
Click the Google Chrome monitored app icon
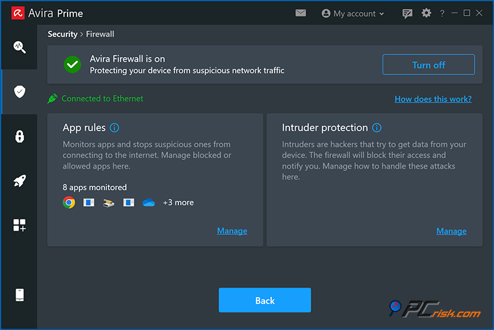(69, 202)
